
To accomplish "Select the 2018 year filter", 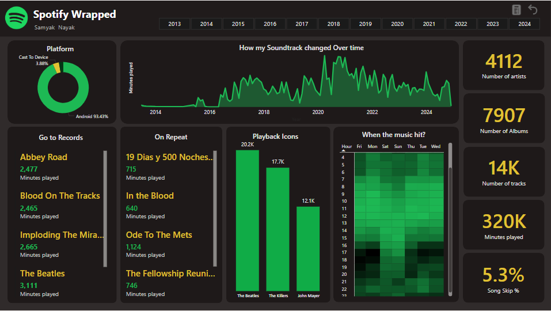I will pyautogui.click(x=333, y=24).
